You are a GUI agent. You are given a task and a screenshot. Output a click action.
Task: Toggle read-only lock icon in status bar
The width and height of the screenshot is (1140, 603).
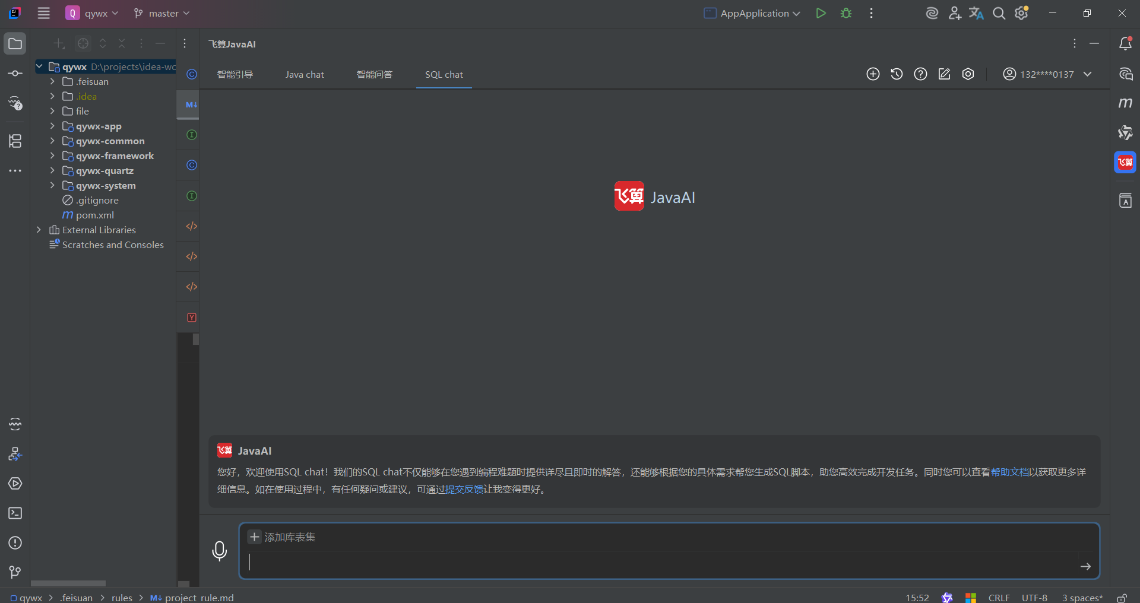pos(1122,598)
